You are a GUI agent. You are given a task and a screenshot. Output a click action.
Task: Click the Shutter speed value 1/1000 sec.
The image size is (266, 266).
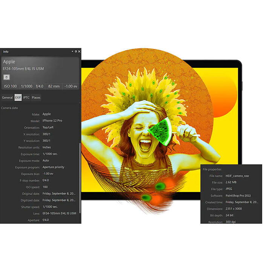(50, 207)
